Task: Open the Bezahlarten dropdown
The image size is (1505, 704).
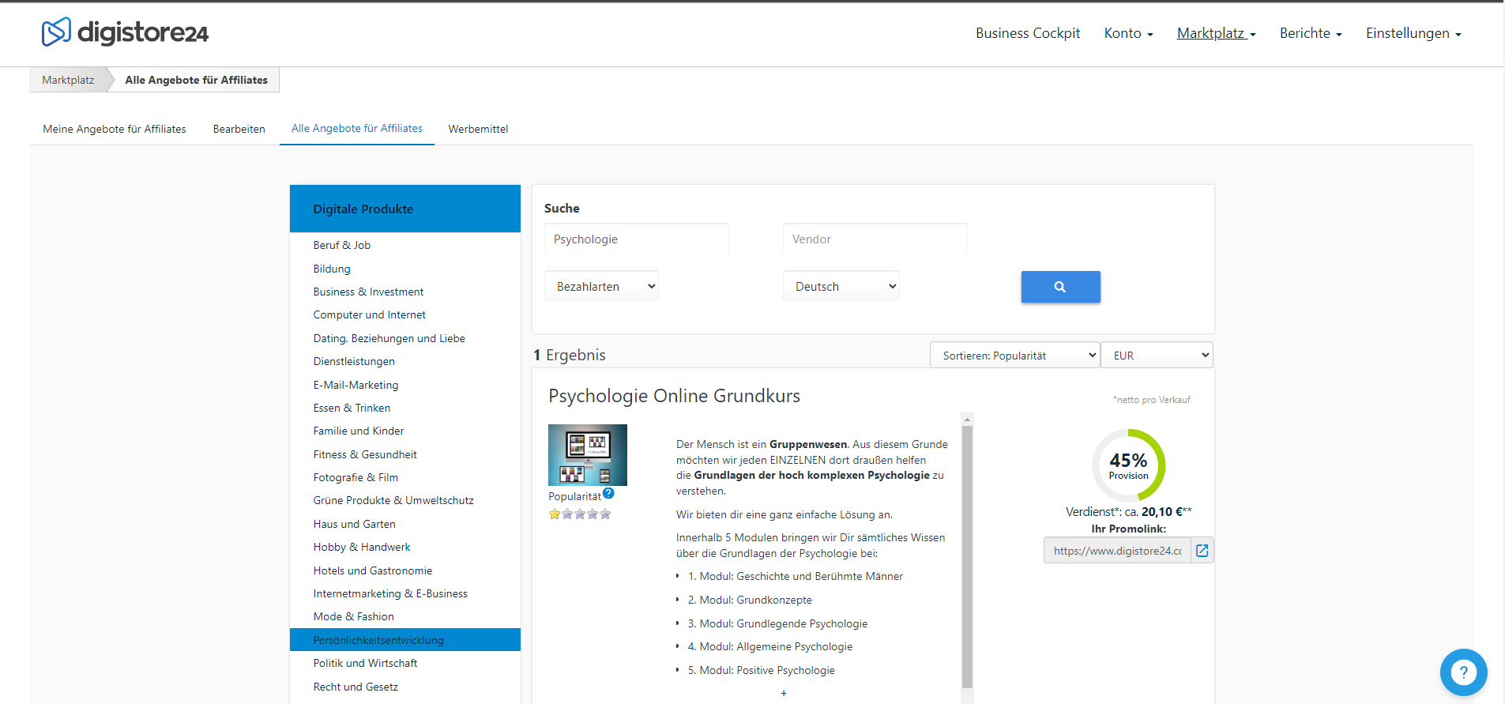Action: click(601, 286)
